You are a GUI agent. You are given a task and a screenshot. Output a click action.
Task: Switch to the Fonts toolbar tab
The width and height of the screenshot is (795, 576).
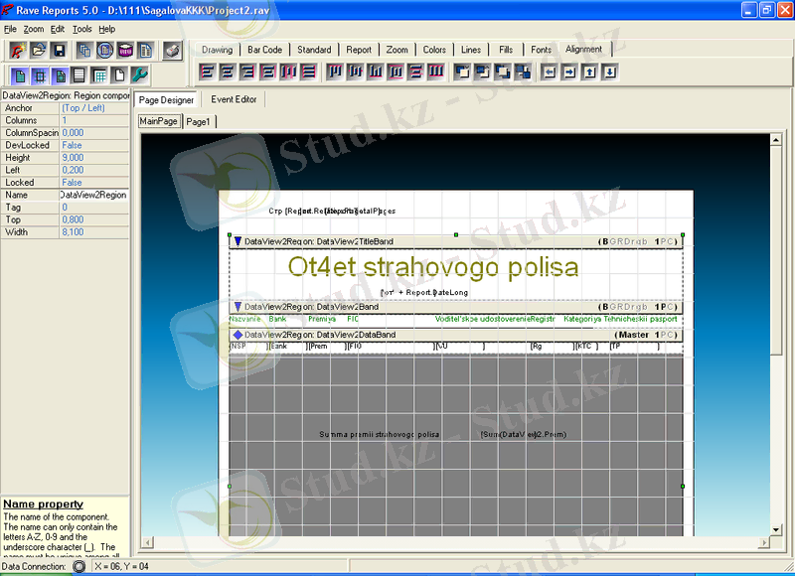[541, 50]
